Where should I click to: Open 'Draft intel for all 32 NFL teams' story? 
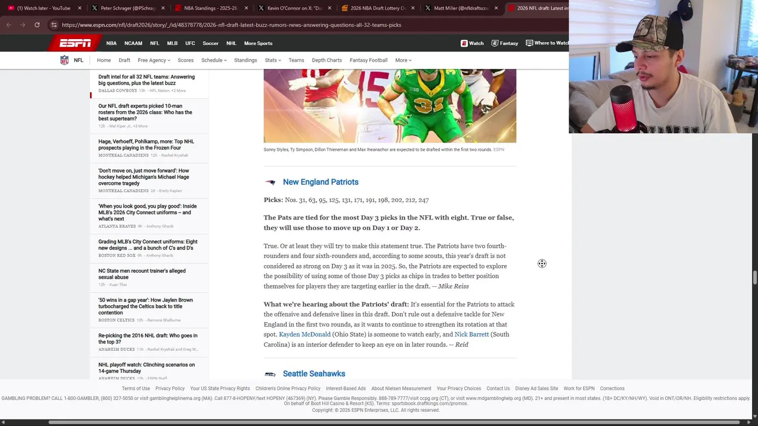pos(146,80)
